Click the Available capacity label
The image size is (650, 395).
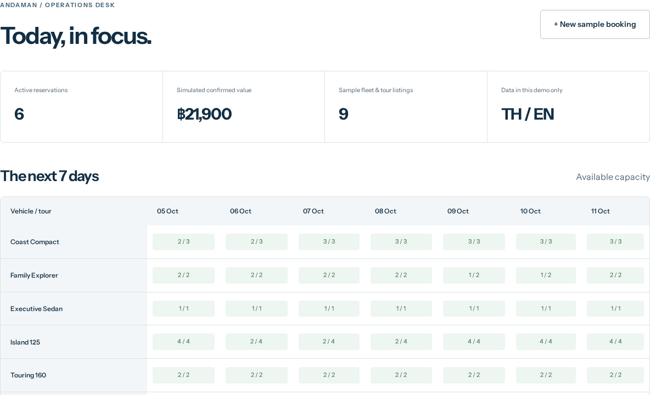point(613,177)
